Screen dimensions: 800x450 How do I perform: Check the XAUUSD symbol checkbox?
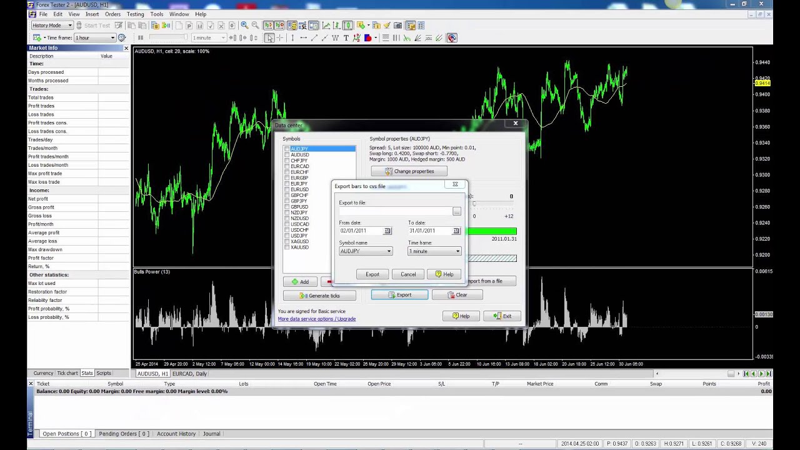click(x=287, y=247)
